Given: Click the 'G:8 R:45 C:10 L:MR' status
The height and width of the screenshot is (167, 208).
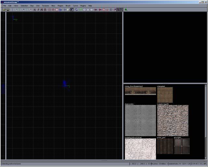Looking at the screenshot, I should point(199,164).
